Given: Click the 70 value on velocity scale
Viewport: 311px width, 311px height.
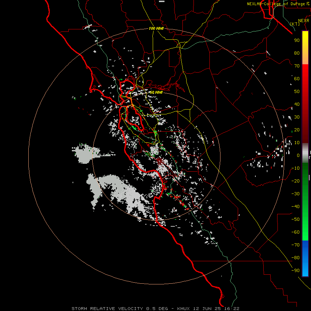Looking at the screenshot, I should coord(297,66).
